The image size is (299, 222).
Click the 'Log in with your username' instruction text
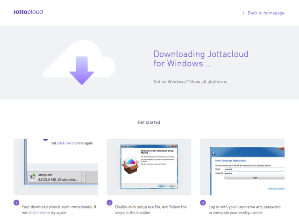(x=244, y=209)
